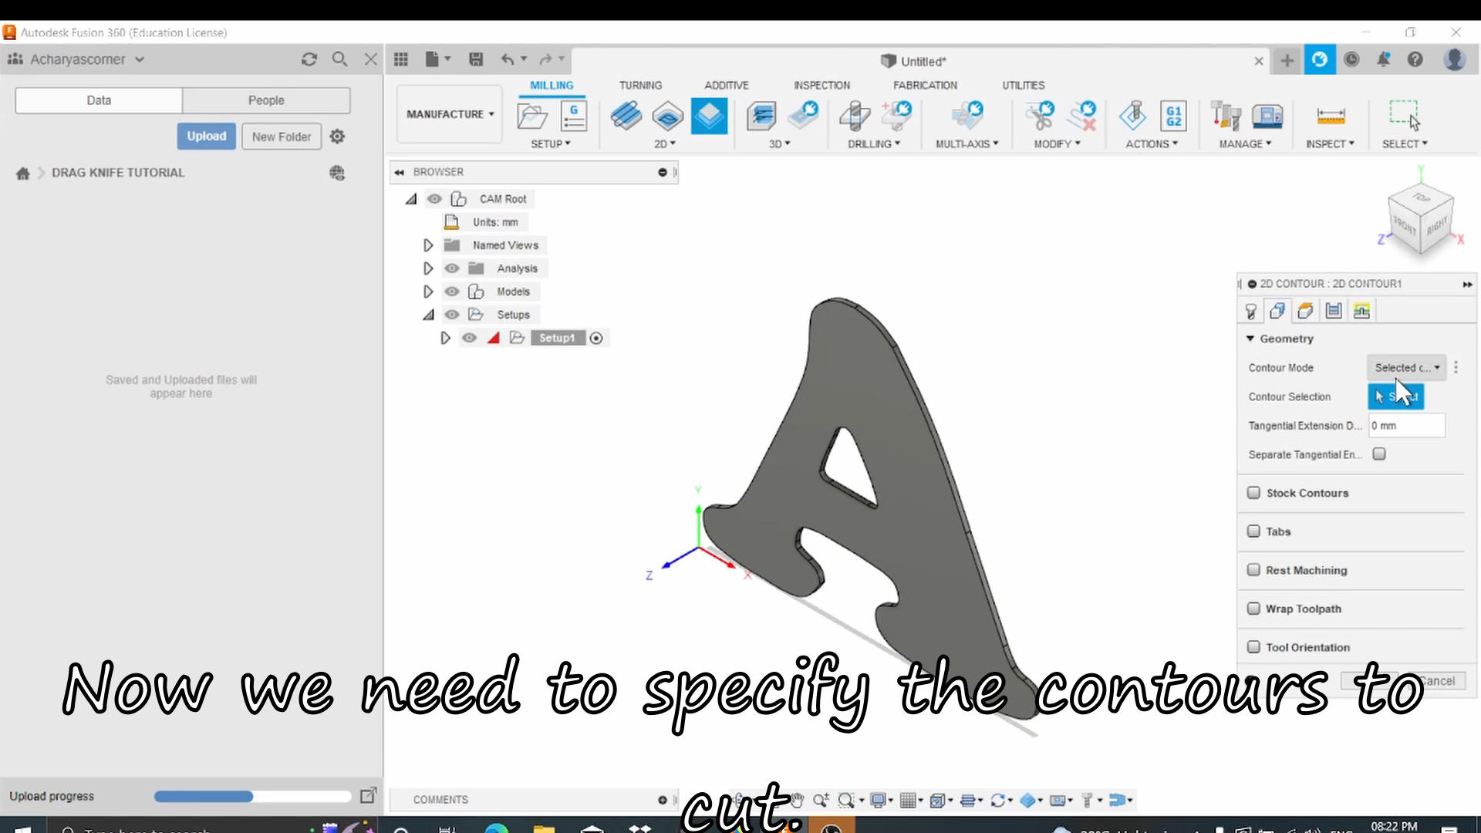Click the 2D Adaptive Clearing icon
The height and width of the screenshot is (833, 1481).
pyautogui.click(x=626, y=116)
